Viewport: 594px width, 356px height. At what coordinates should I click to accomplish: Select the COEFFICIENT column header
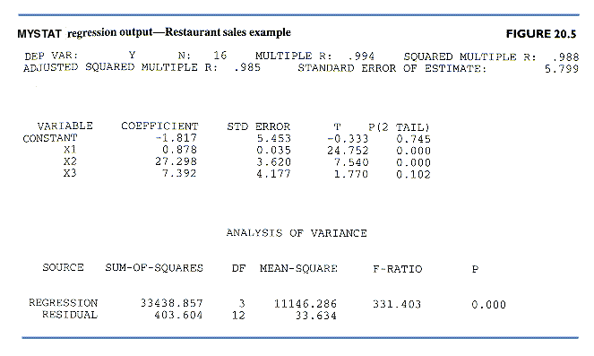[x=159, y=126]
